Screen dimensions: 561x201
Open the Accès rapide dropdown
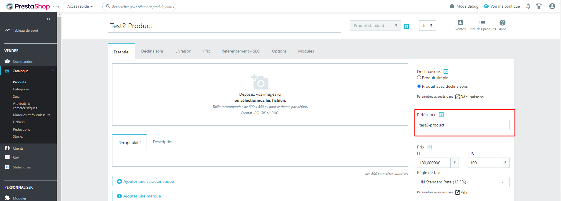80,6
